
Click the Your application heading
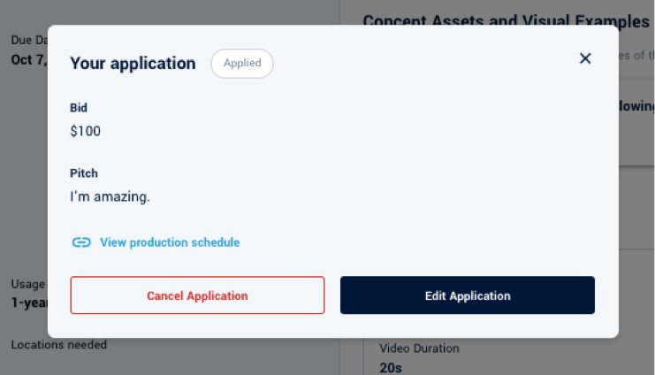[133, 64]
